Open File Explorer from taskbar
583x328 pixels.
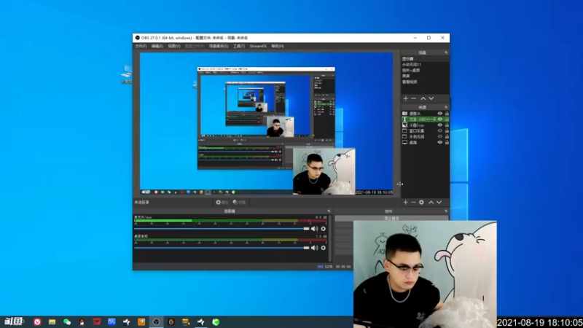coord(52,322)
